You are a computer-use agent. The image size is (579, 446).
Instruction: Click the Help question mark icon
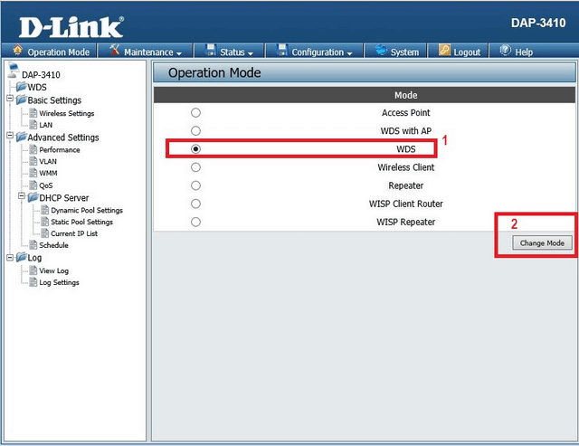coord(505,52)
